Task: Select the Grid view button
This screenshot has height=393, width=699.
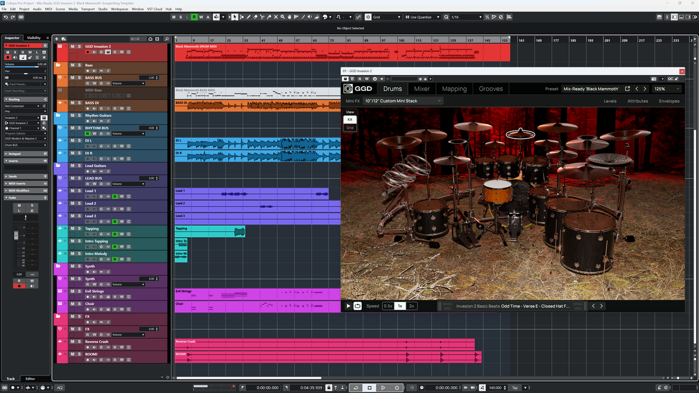Action: 349,128
